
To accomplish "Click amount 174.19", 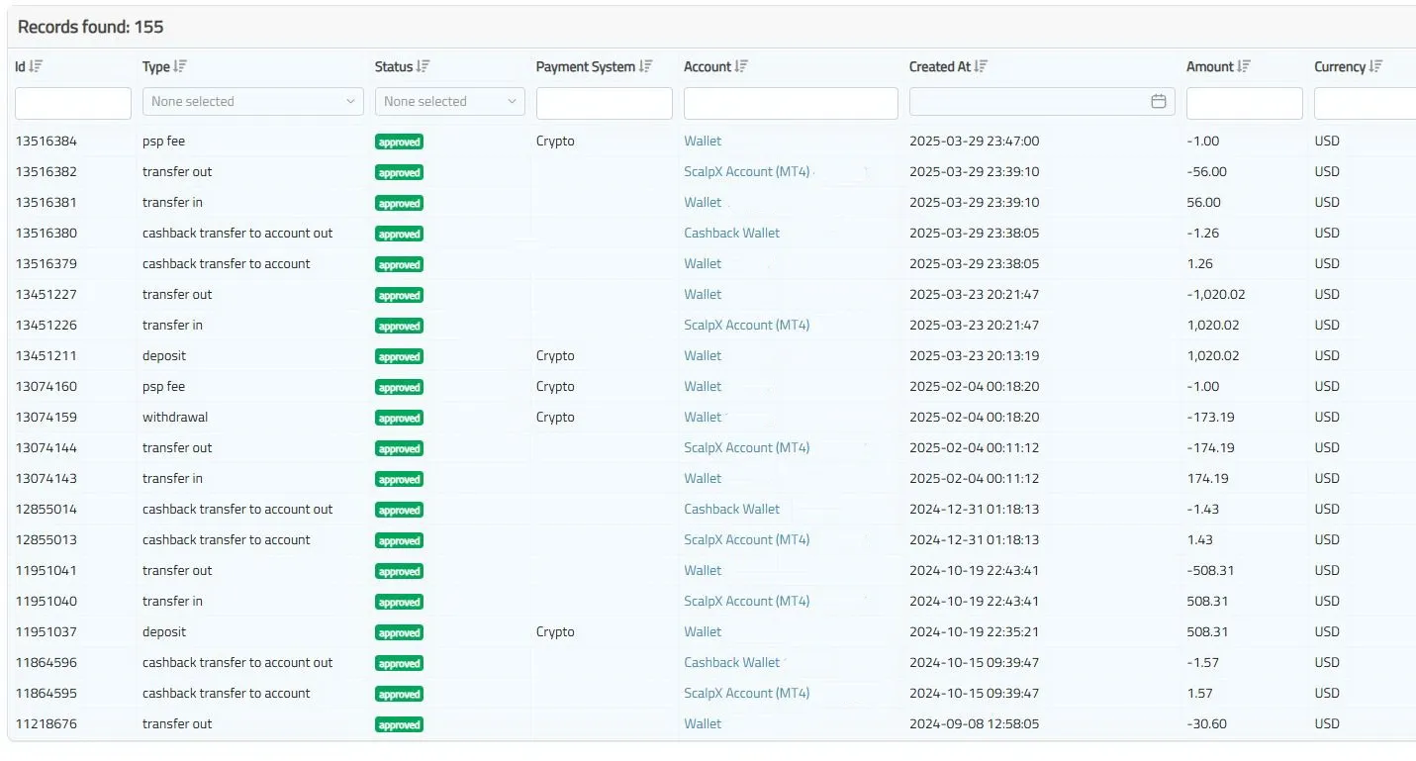I will (x=1207, y=478).
